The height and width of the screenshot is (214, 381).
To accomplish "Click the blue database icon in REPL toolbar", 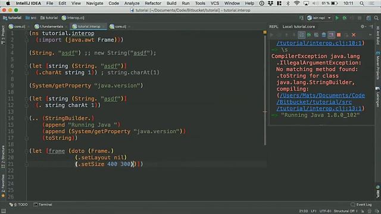I will coord(324,35).
